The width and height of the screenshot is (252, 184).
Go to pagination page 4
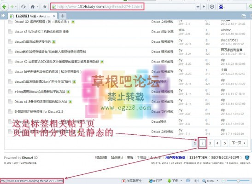pyautogui.click(x=217, y=143)
